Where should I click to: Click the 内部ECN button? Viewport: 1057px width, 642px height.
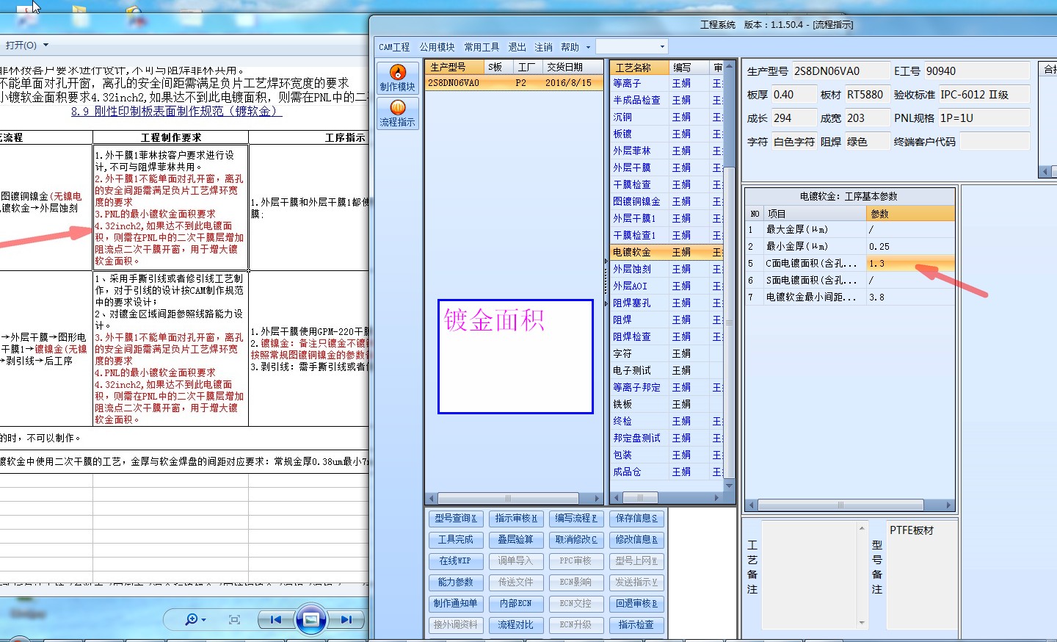[x=515, y=604]
